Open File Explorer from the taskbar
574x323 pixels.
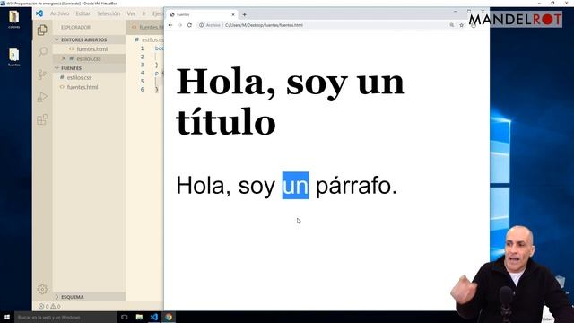(139, 317)
